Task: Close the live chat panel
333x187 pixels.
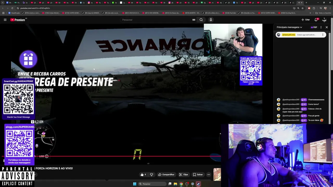Action: click(x=327, y=27)
